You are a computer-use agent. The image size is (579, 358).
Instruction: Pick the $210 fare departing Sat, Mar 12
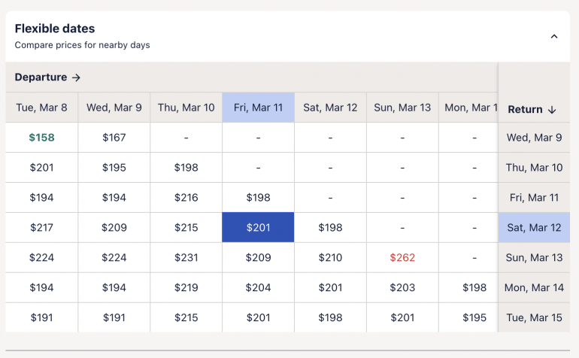coord(330,257)
